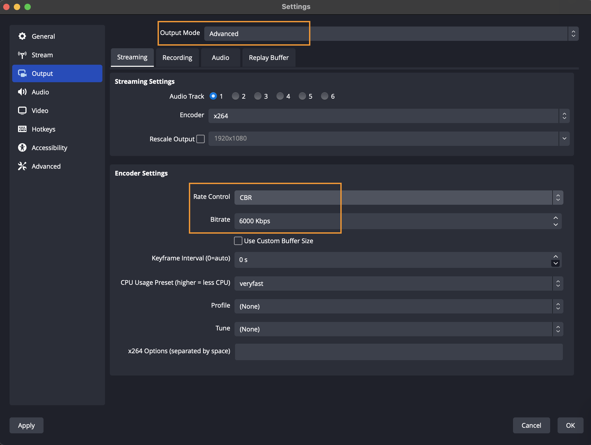This screenshot has height=445, width=591.
Task: Open CPU Usage Preset veryfast dropdown
Action: pos(398,283)
